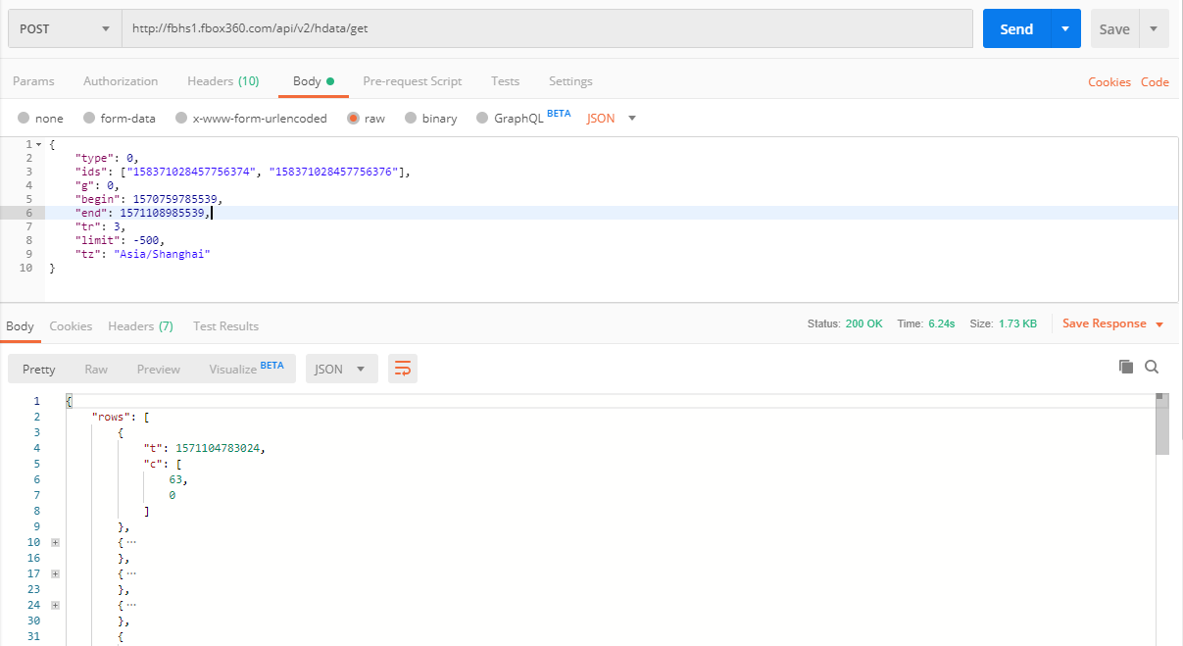Click the Send button
This screenshot has width=1183, height=646.
(1016, 29)
